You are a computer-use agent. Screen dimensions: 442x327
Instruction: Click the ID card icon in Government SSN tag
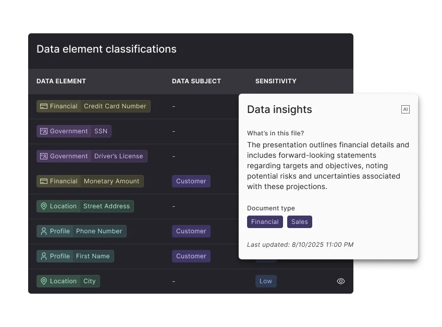[44, 131]
